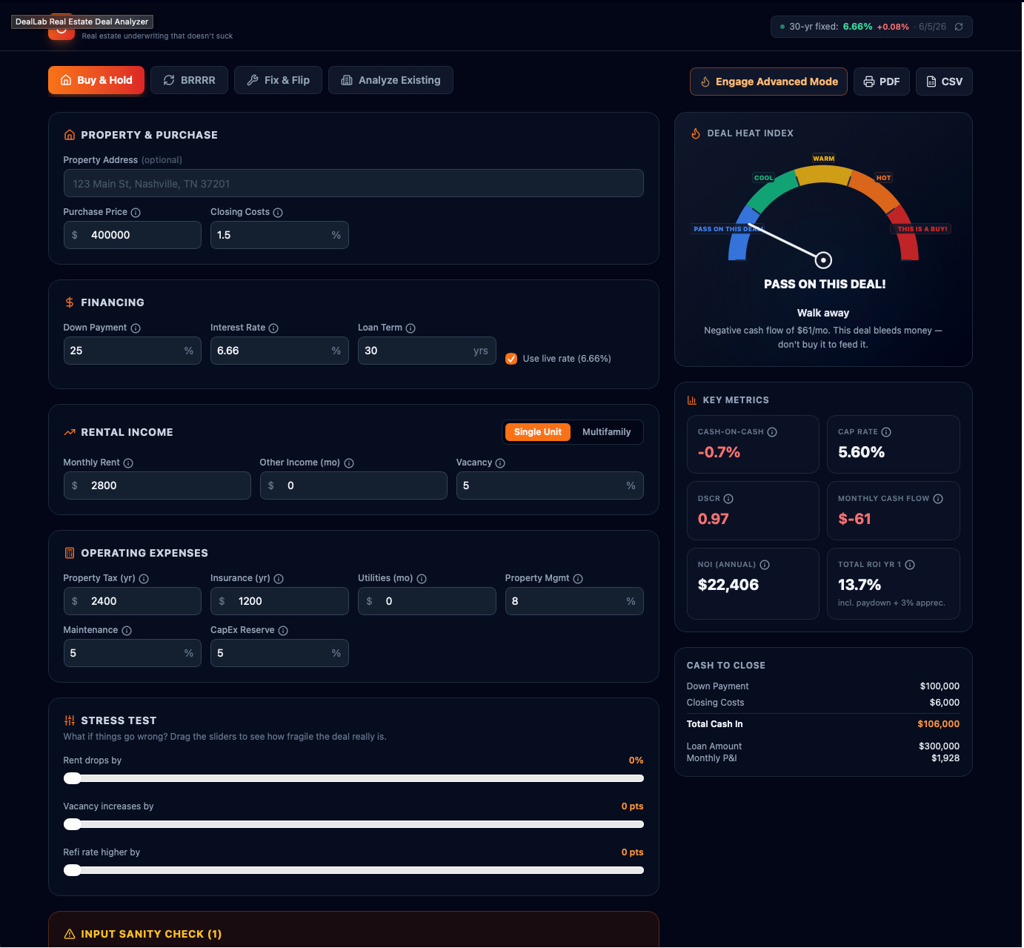This screenshot has height=948, width=1024.
Task: Click the Rent drops by slider handle
Action: pos(73,778)
